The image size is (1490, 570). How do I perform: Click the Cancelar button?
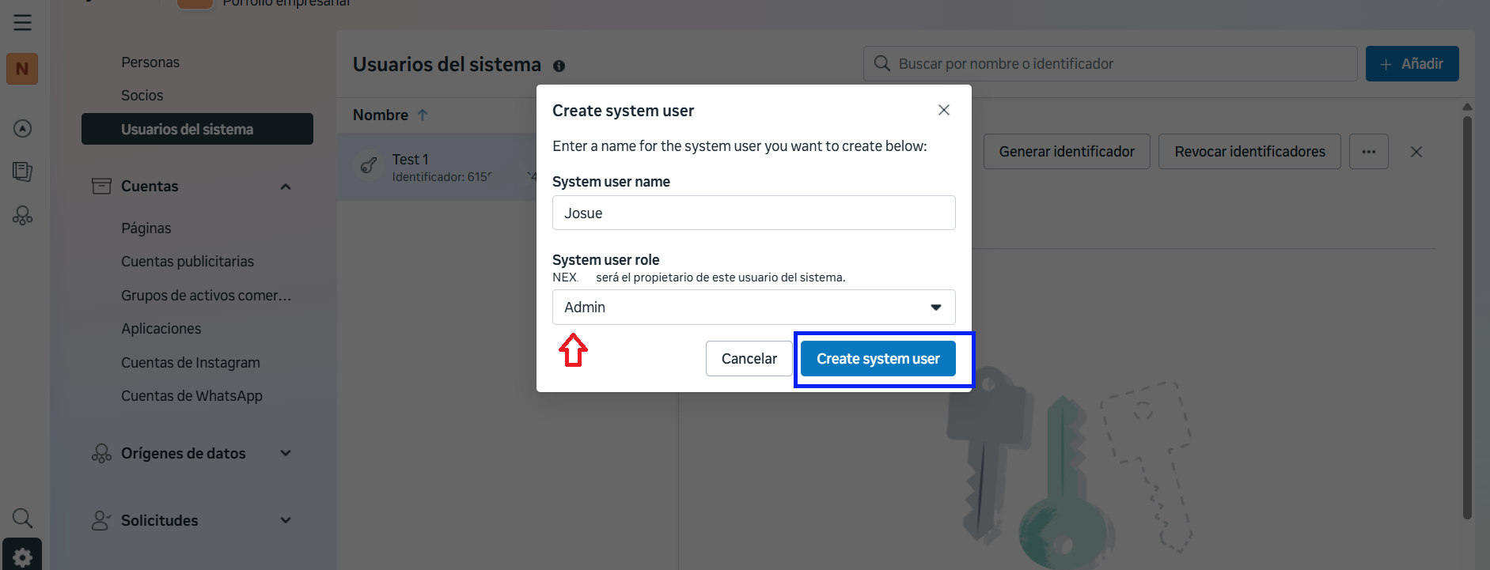click(749, 359)
